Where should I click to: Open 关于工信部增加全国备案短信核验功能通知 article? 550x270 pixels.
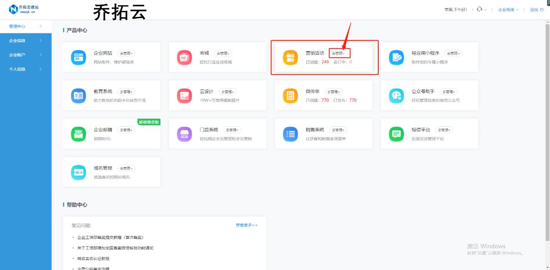(x=116, y=248)
